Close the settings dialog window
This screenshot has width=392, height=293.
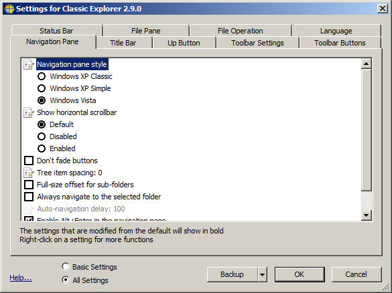(383, 9)
